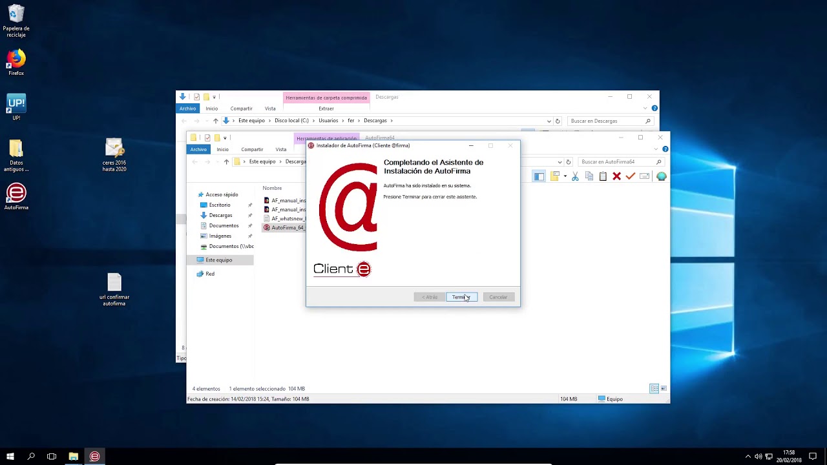827x465 pixels.
Task: Open Archivo menu in Descargas window
Action: point(187,108)
